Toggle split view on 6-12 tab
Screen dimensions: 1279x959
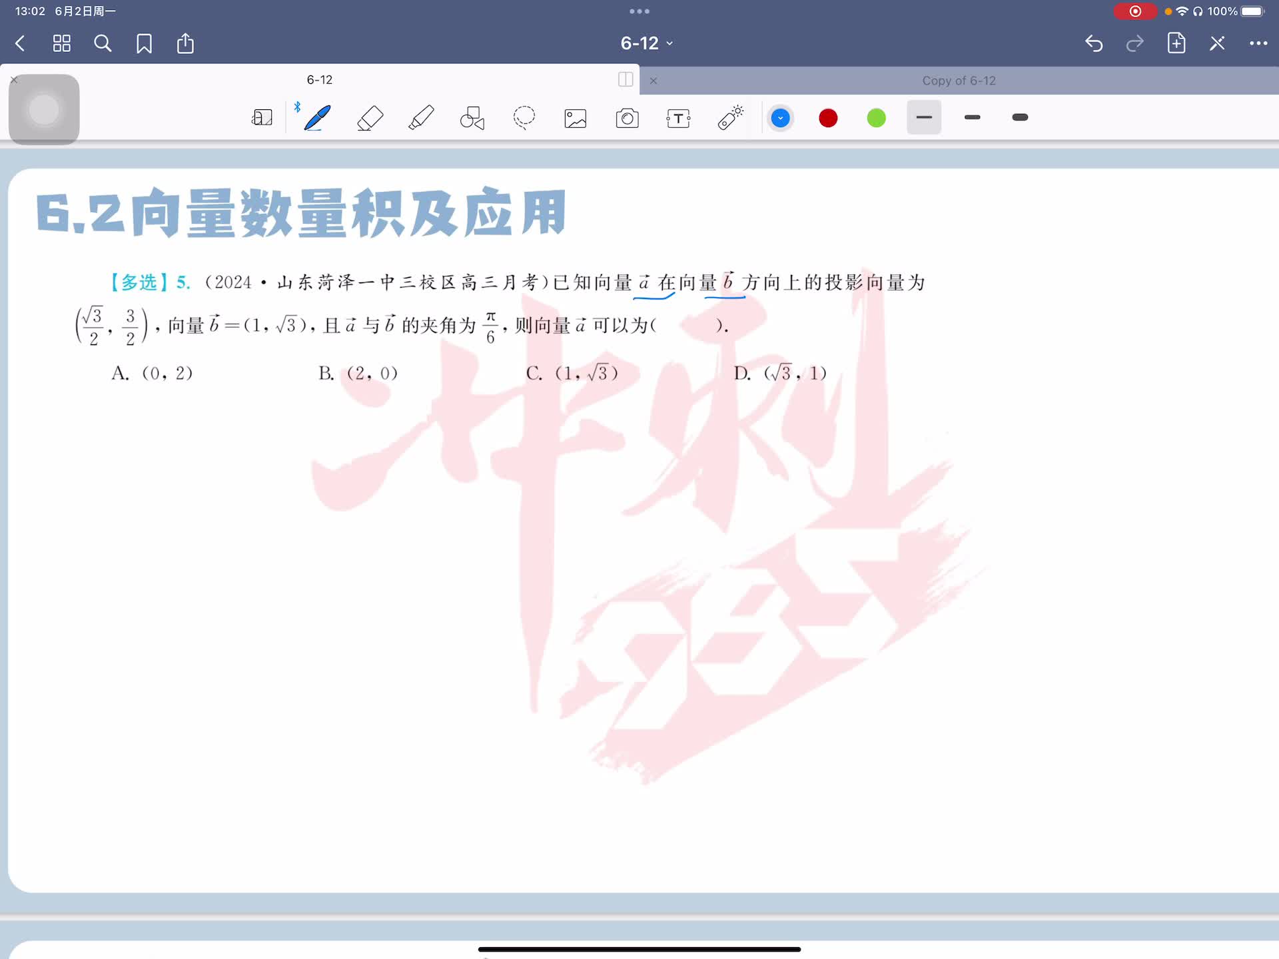pyautogui.click(x=626, y=79)
